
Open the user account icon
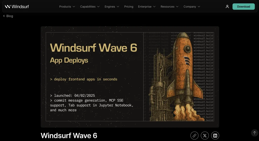pyautogui.click(x=227, y=7)
